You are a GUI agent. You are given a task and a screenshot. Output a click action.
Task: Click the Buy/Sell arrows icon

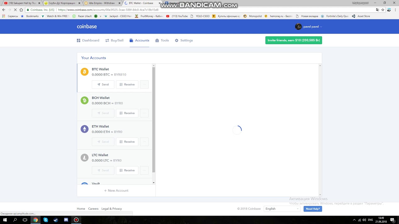coord(107,40)
